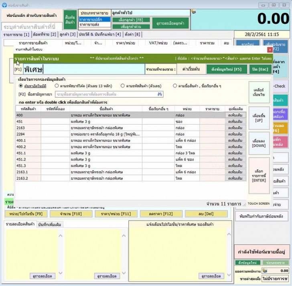Select the ค้นหาอัตโนมัติ radio option

click(21, 86)
